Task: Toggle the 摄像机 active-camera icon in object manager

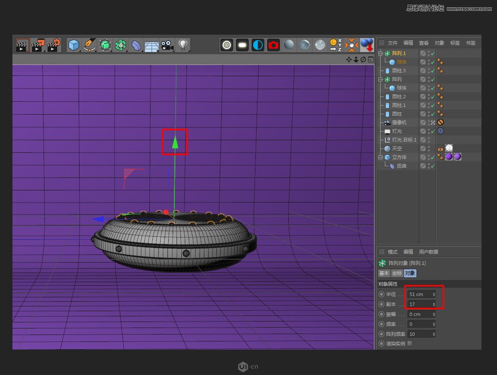Action: pos(433,122)
